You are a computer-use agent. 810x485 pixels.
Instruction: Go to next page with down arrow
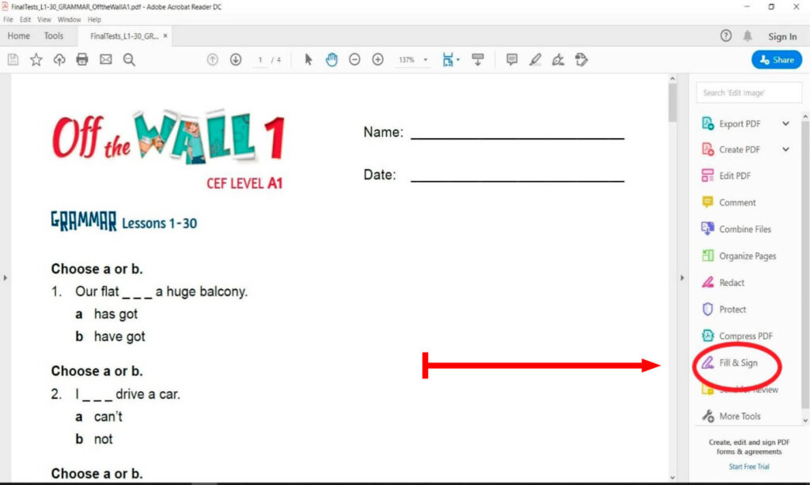(x=236, y=60)
